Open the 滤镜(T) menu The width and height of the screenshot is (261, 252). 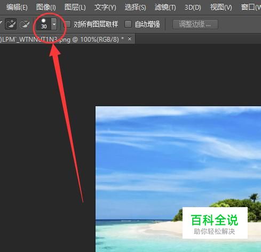pyautogui.click(x=165, y=7)
